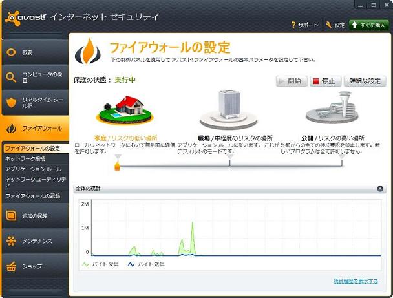The width and height of the screenshot is (393, 298).
Task: Click the 職場 / 中程度のリスクの場所 label
Action: [235, 138]
